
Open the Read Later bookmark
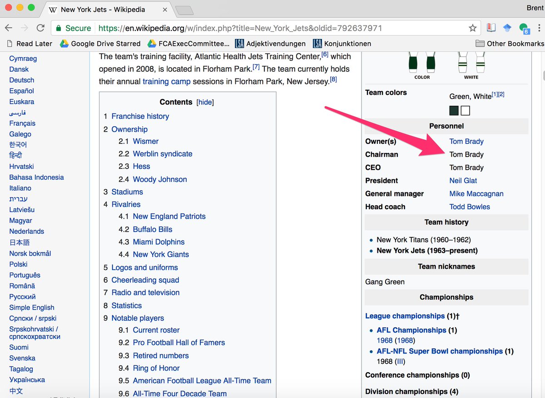coord(30,44)
